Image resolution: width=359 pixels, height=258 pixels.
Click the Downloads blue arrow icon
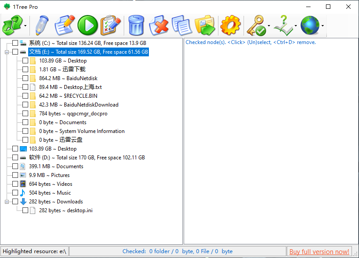pyautogui.click(x=23, y=202)
